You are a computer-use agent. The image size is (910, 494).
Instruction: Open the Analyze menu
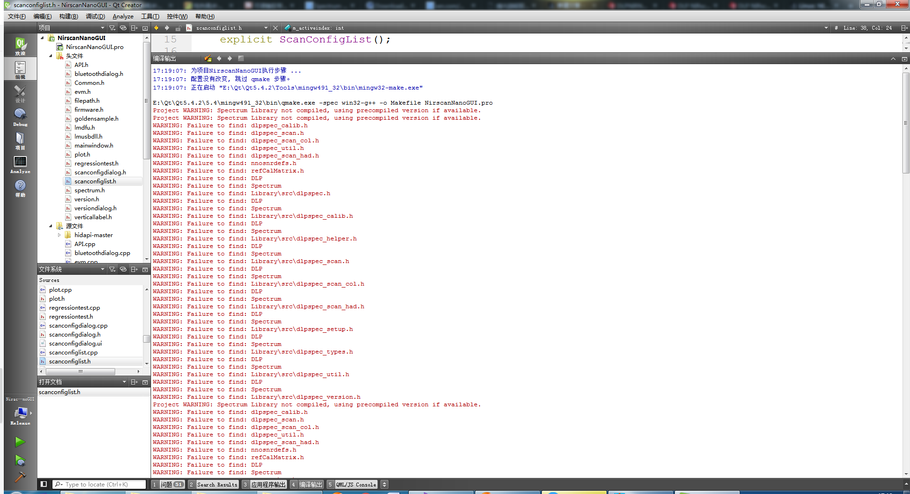[x=123, y=16]
